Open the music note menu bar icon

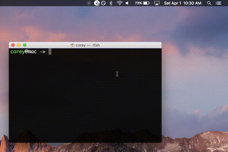tap(97, 3)
